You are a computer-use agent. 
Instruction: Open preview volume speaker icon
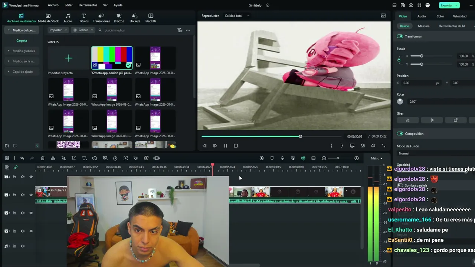point(373,146)
